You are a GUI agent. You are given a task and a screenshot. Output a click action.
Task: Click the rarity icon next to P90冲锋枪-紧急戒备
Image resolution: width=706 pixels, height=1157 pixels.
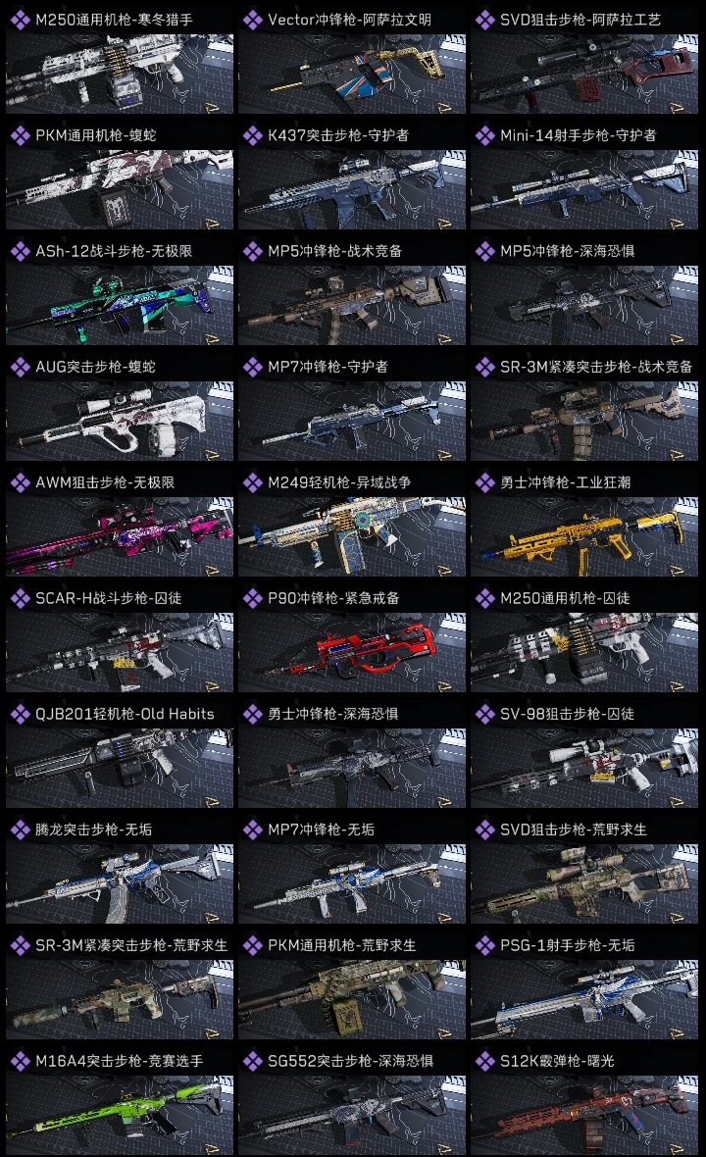click(252, 598)
